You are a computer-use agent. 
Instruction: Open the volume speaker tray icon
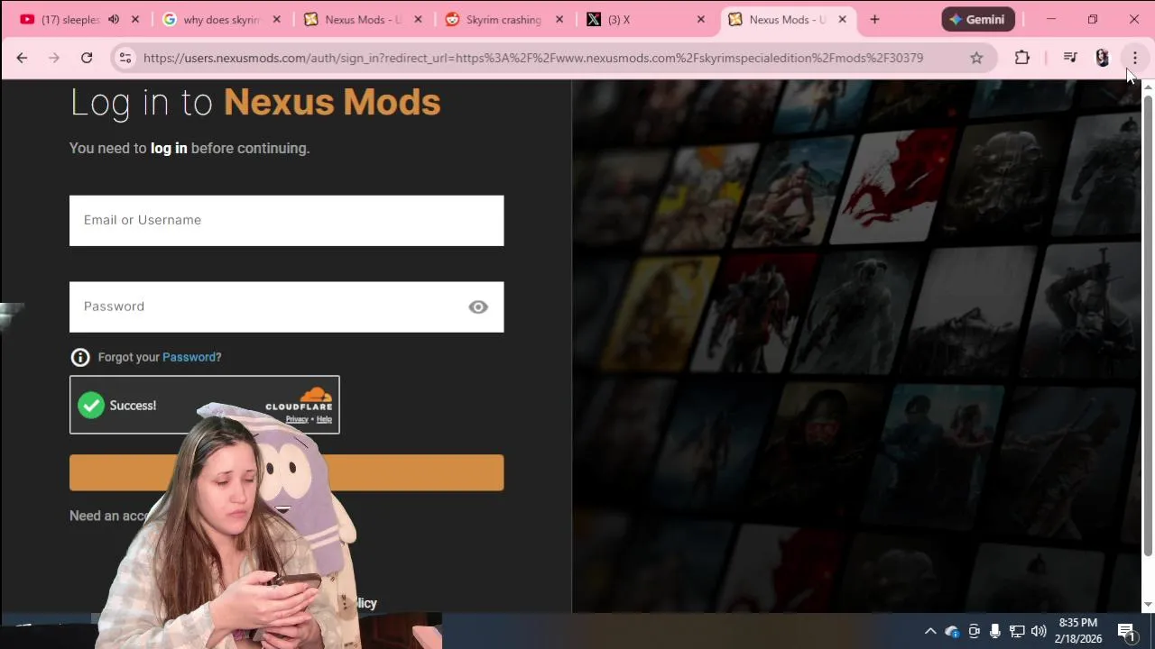1039,631
